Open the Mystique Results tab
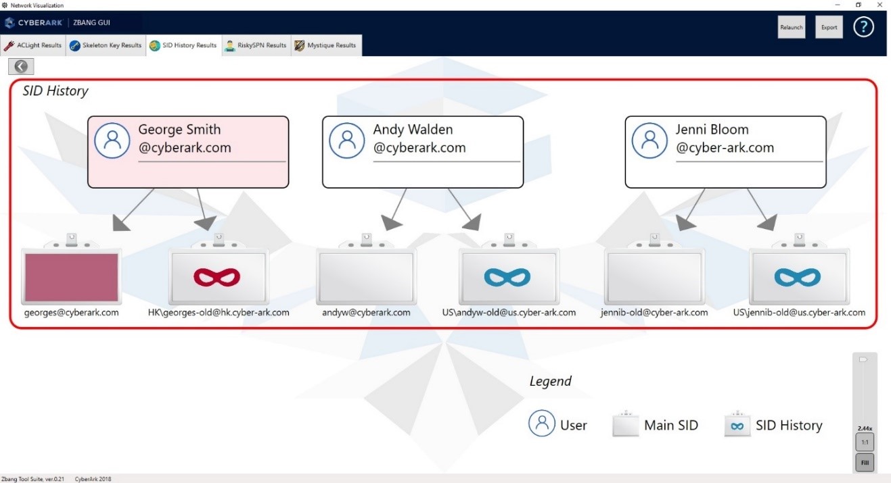The width and height of the screenshot is (891, 483). tap(326, 45)
